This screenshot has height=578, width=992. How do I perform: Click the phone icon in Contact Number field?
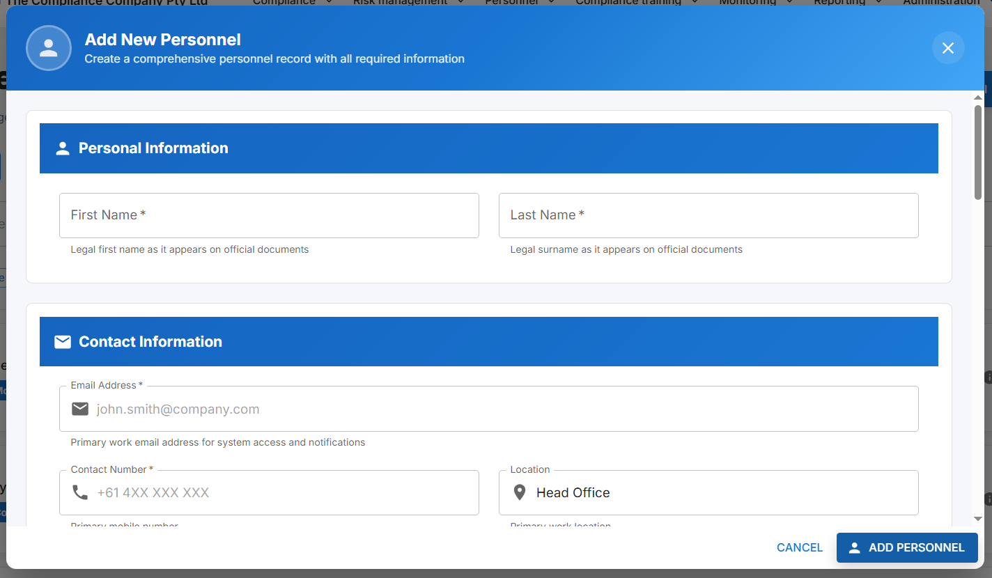[80, 493]
